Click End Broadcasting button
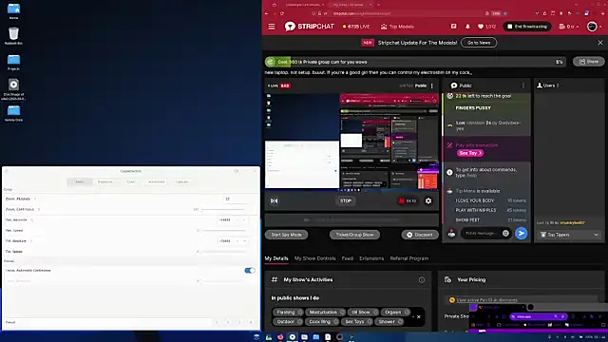The height and width of the screenshot is (342, 608). (527, 27)
